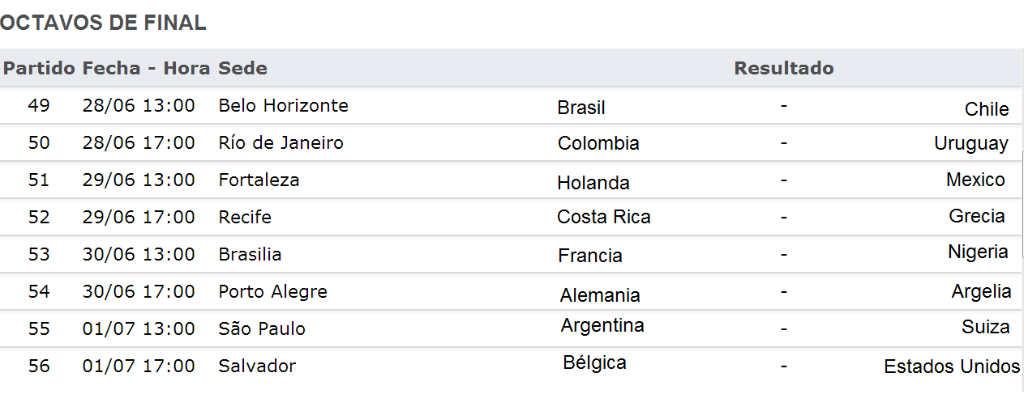Select the Fecha - Hora column header
This screenshot has width=1028, height=394.
point(146,68)
